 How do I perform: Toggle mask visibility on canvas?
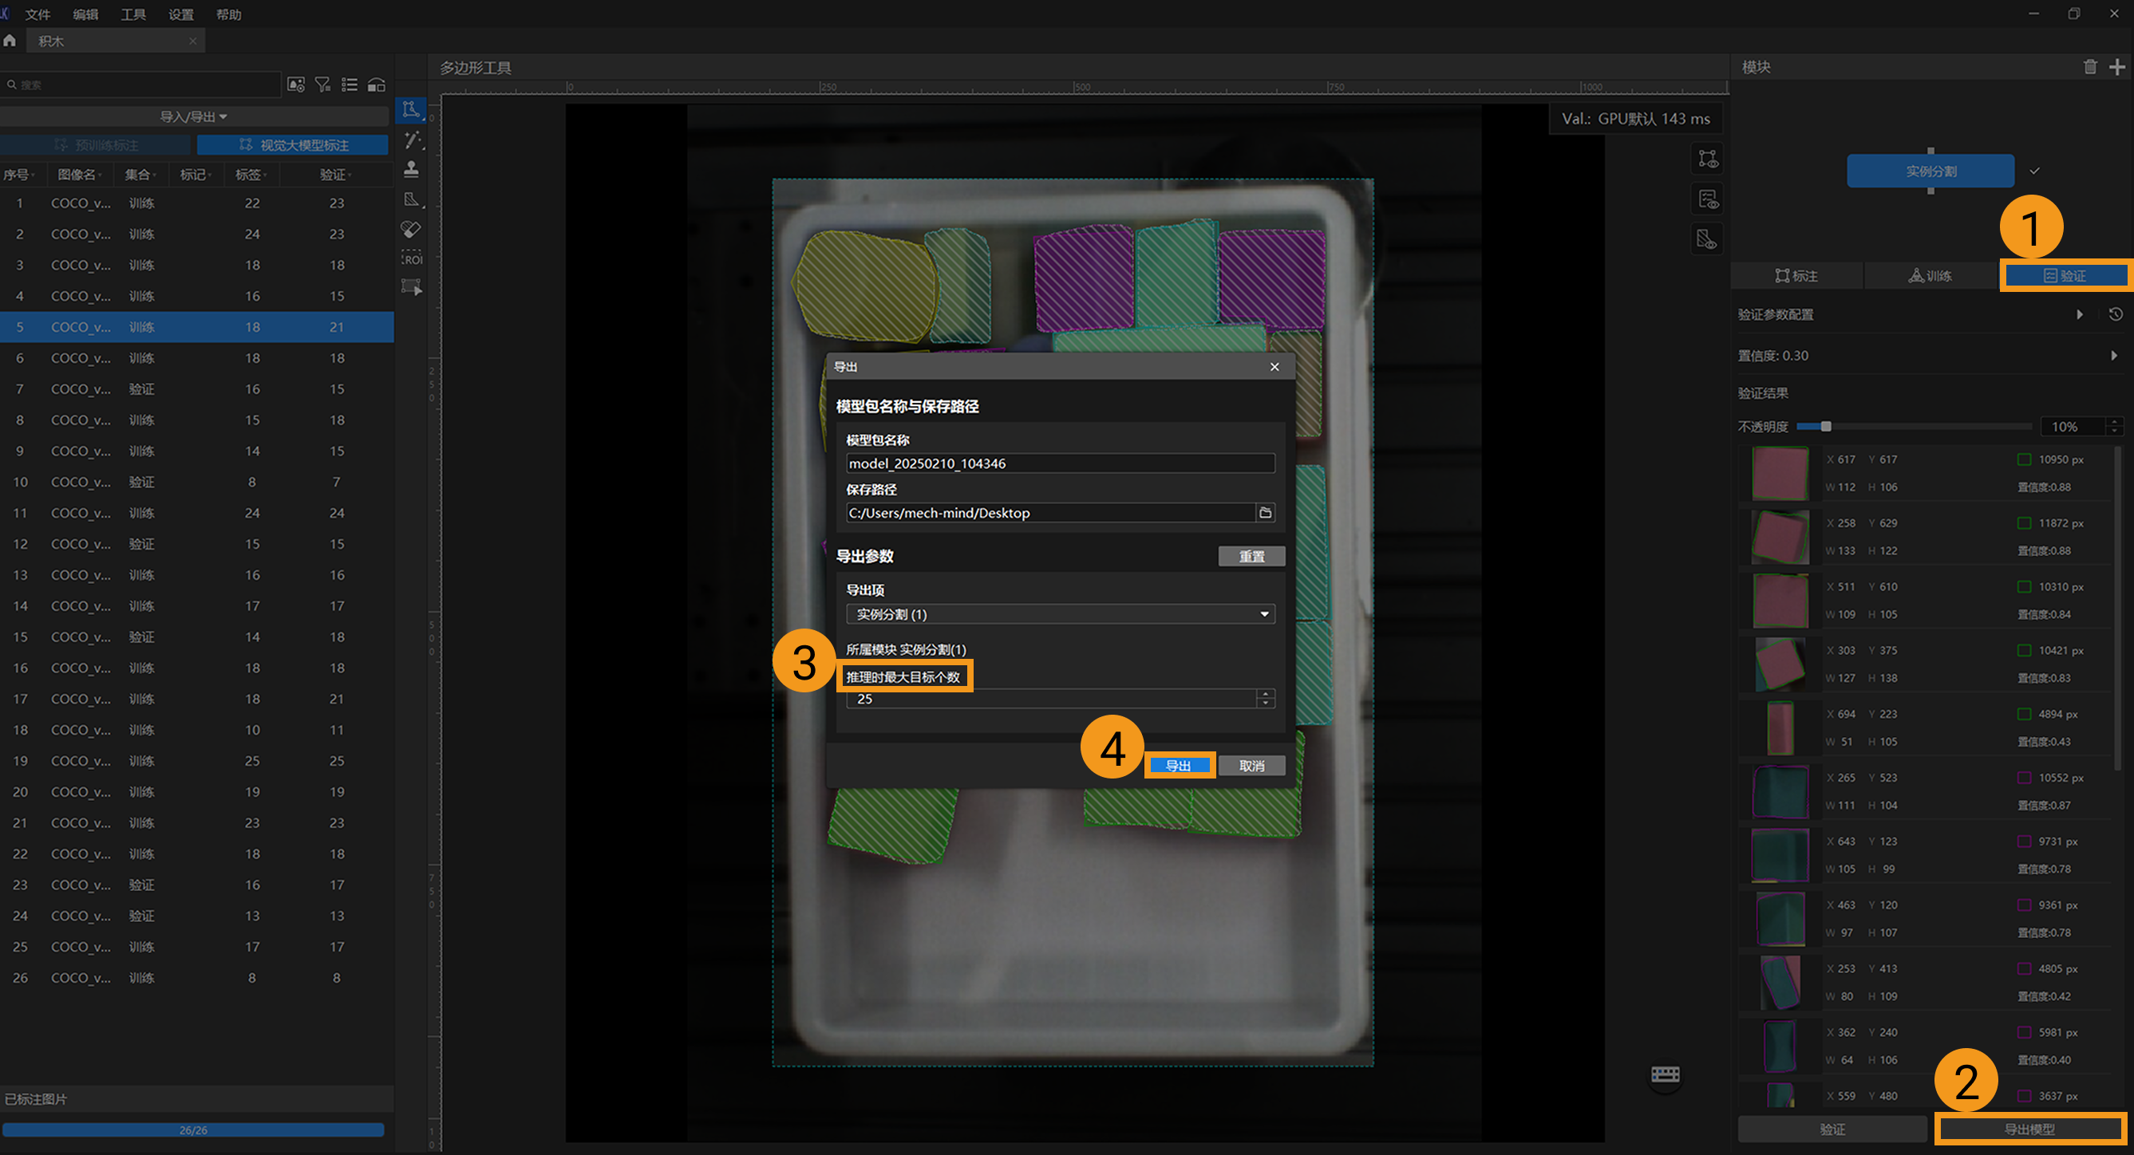1707,240
